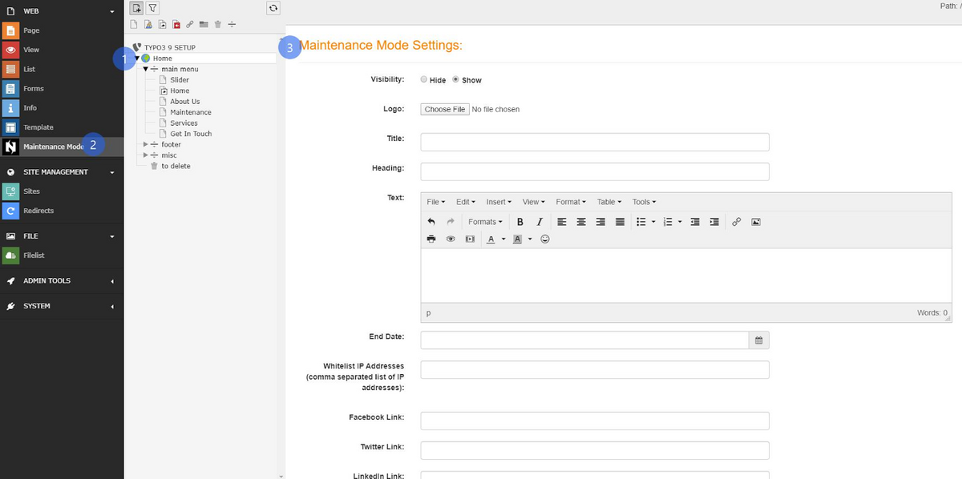Toggle bold formatting in the Text editor
Screen dimensions: 962x479
click(519, 222)
